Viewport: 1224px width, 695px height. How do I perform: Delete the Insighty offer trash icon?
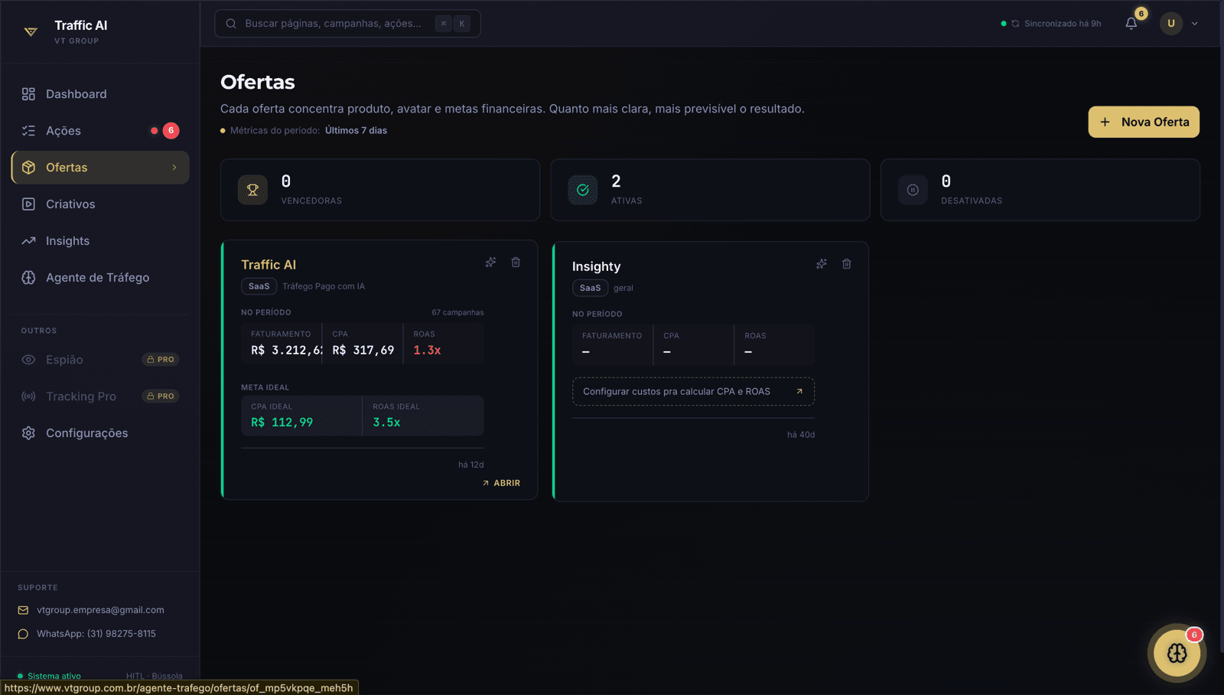pyautogui.click(x=847, y=264)
